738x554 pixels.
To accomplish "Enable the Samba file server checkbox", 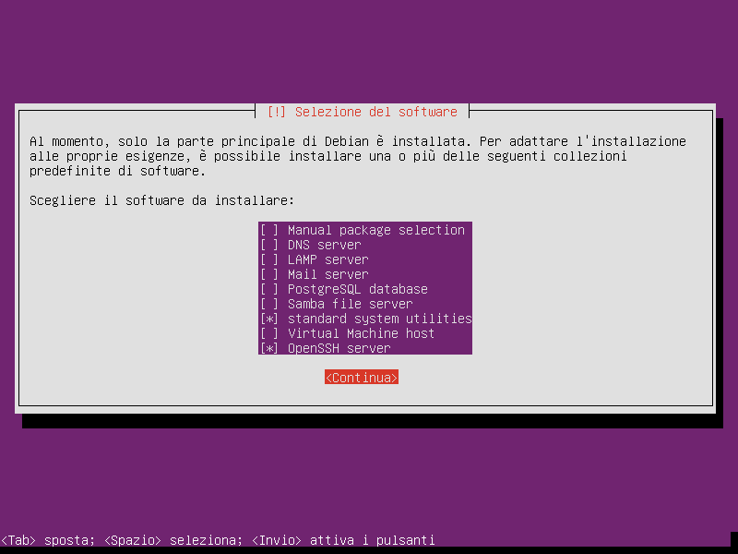I will (x=269, y=304).
